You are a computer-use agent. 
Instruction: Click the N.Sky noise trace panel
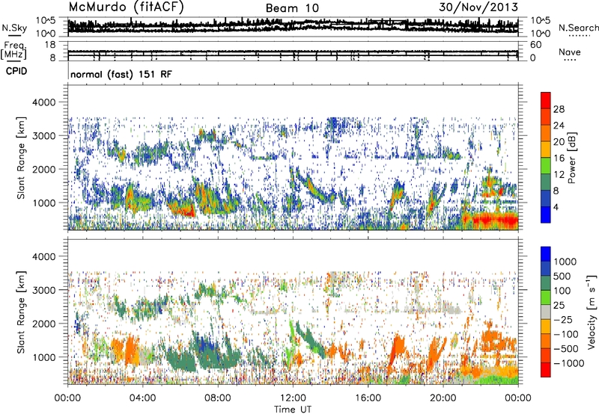pyautogui.click(x=294, y=27)
